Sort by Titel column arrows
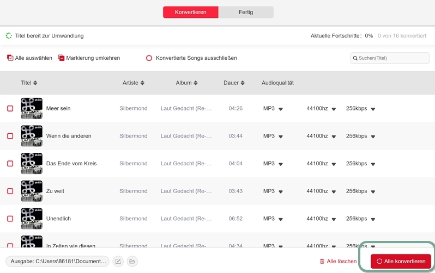This screenshot has height=273, width=435. pos(35,83)
